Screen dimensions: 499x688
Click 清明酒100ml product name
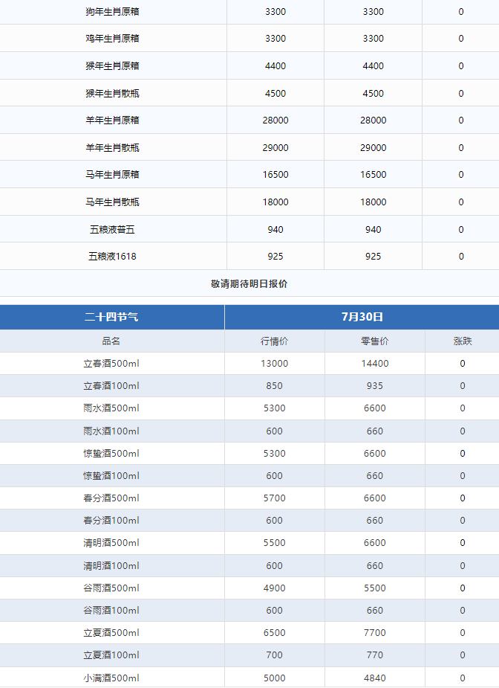[x=111, y=566]
